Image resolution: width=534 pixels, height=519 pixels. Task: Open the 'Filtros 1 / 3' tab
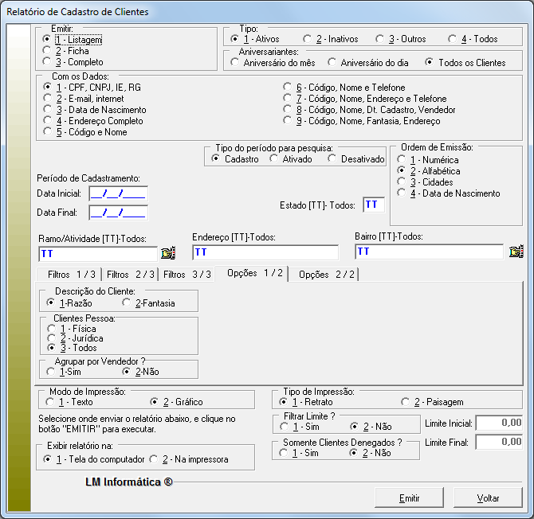click(72, 274)
